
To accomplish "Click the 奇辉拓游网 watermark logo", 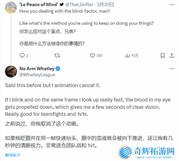I will point(146,153).
